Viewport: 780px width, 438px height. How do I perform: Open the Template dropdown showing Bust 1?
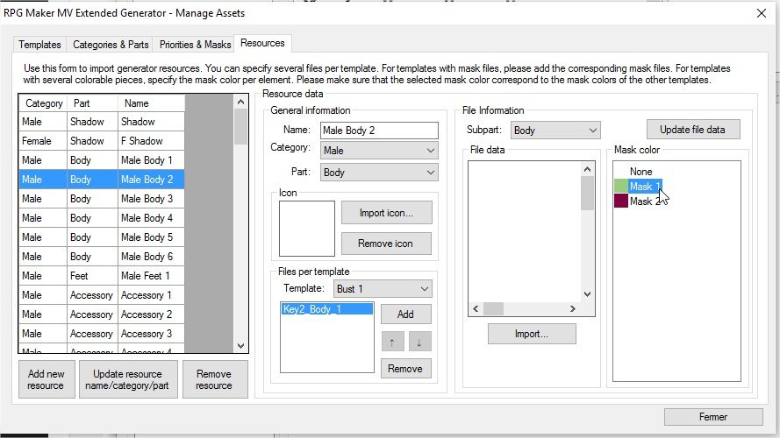point(383,288)
